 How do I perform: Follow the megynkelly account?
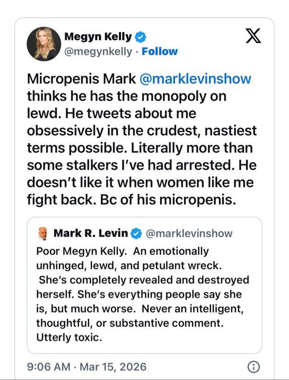pyautogui.click(x=160, y=51)
